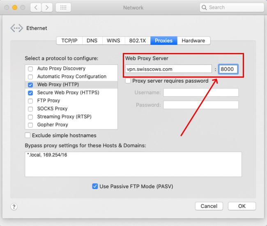
Task: Click the port field showing 8000
Action: 228,69
